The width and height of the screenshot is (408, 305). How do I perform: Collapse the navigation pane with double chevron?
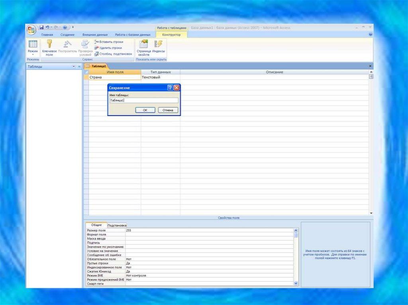coord(79,66)
